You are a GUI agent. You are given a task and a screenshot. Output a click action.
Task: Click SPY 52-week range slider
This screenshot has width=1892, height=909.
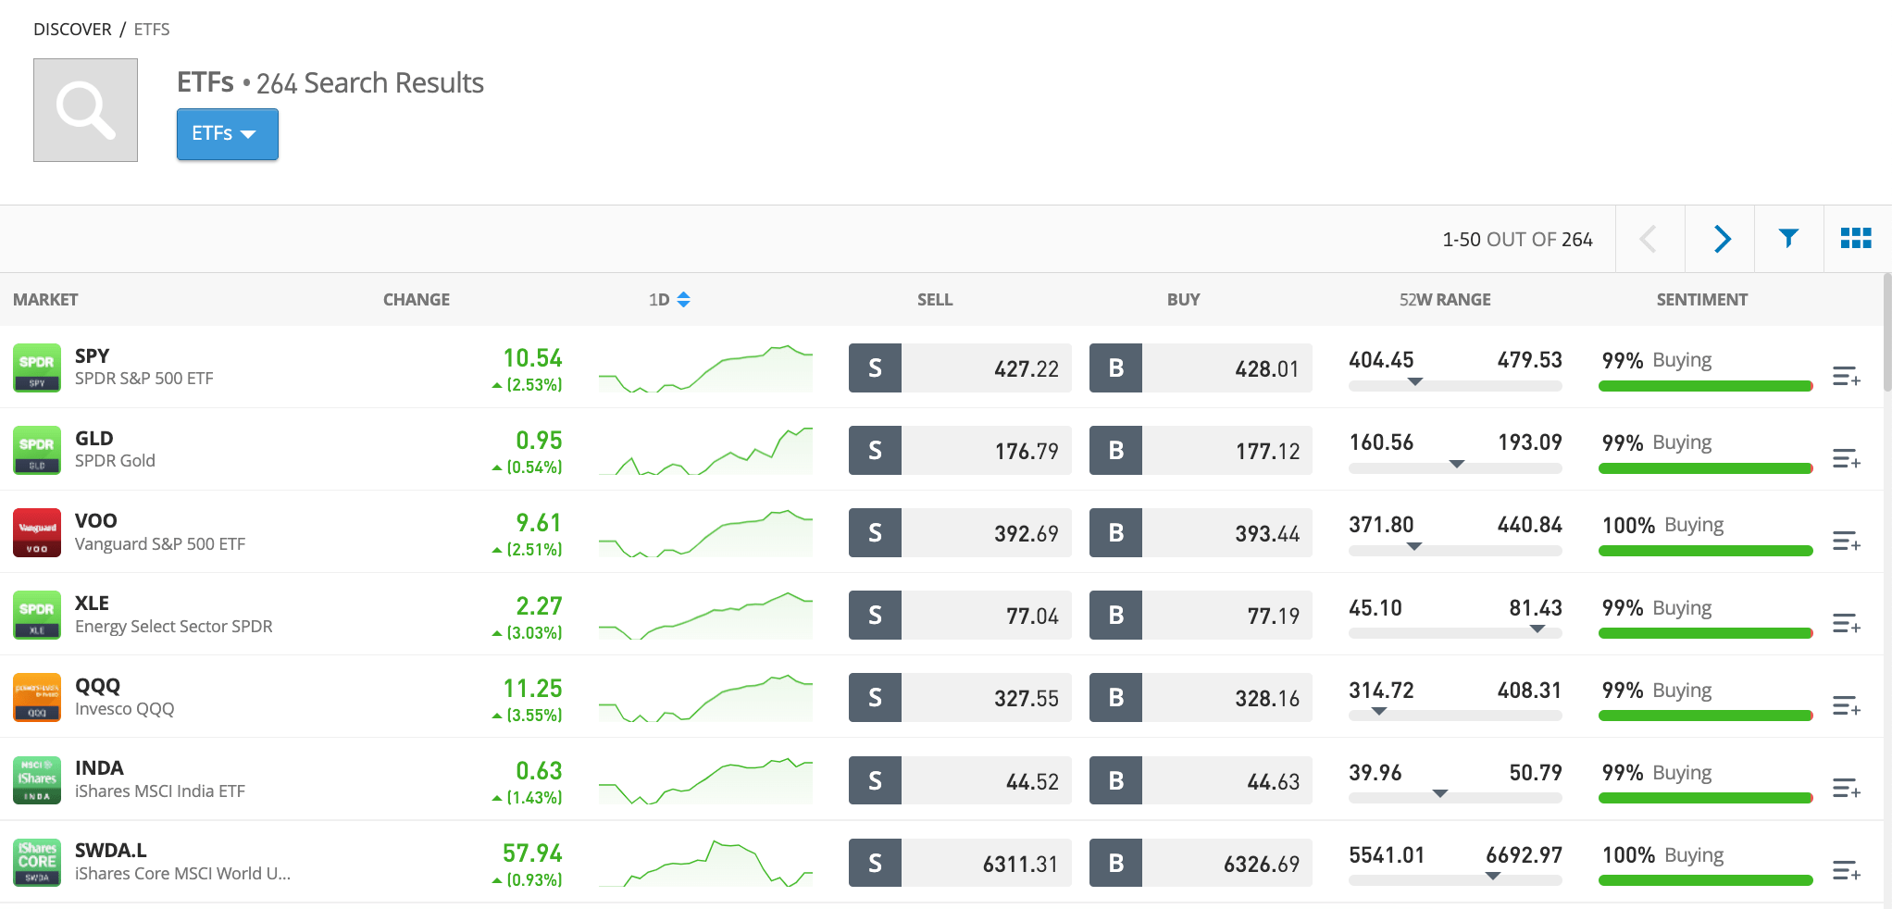pyautogui.click(x=1455, y=385)
